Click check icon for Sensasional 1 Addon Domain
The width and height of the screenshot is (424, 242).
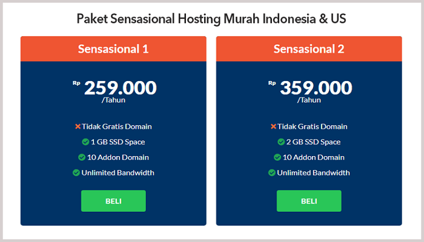[x=81, y=157]
